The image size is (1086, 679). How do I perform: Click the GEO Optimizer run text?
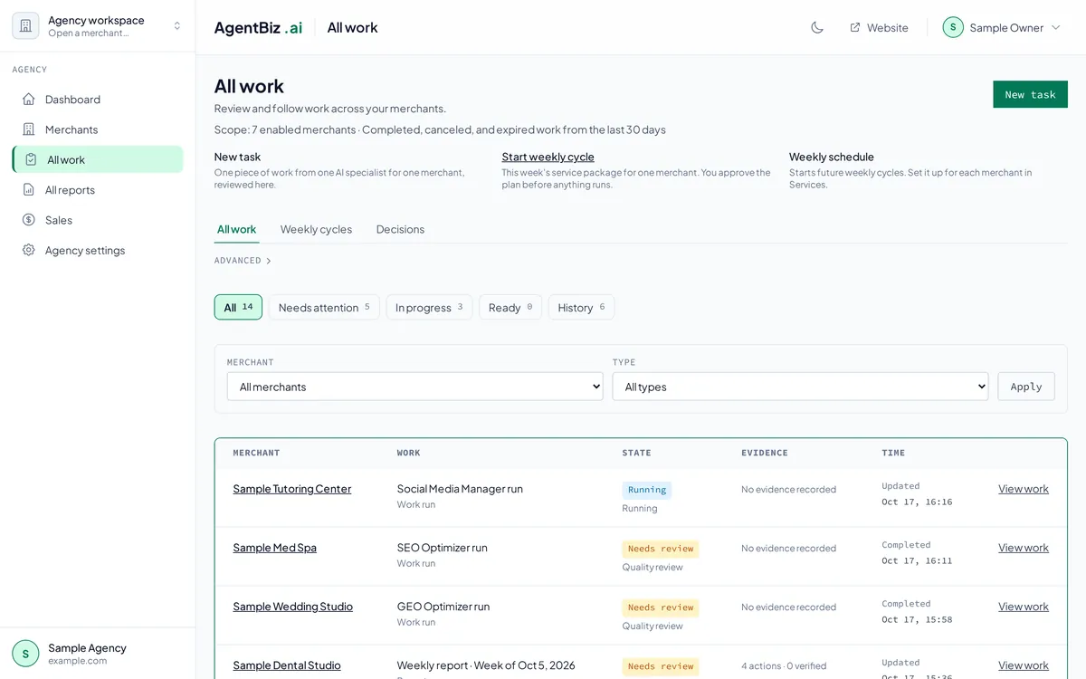coord(443,607)
